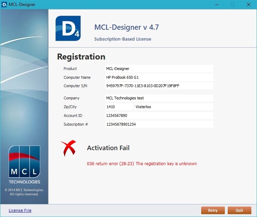257x217 pixels.
Task: Click the Activation Fail heading
Action: tap(108, 148)
